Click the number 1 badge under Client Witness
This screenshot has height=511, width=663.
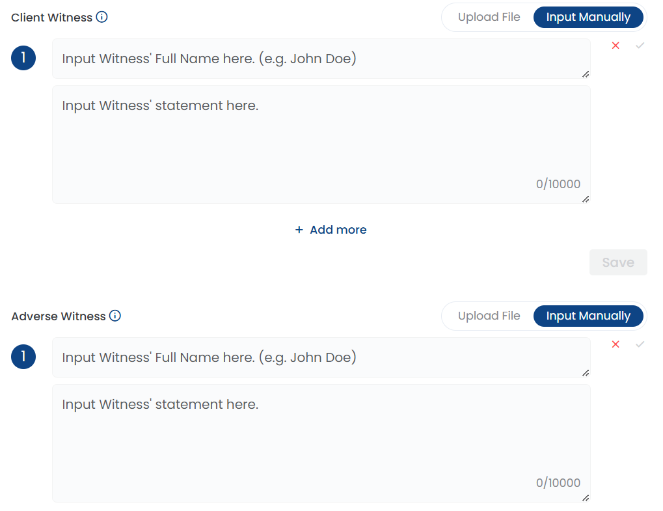tap(23, 58)
